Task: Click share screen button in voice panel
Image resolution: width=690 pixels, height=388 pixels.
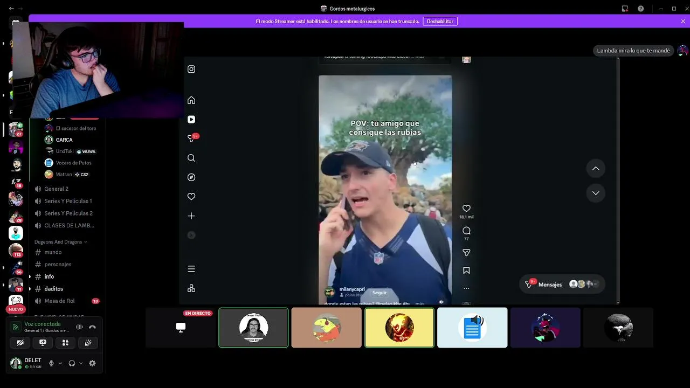Action: coord(43,343)
